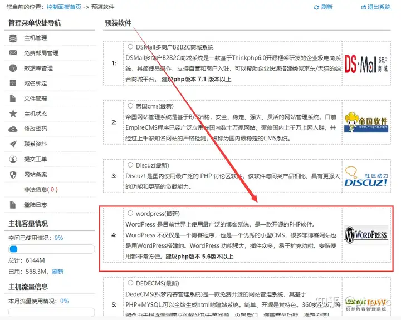Click the cloud icon beside 修改密码
The width and height of the screenshot is (401, 320).
pos(13,129)
